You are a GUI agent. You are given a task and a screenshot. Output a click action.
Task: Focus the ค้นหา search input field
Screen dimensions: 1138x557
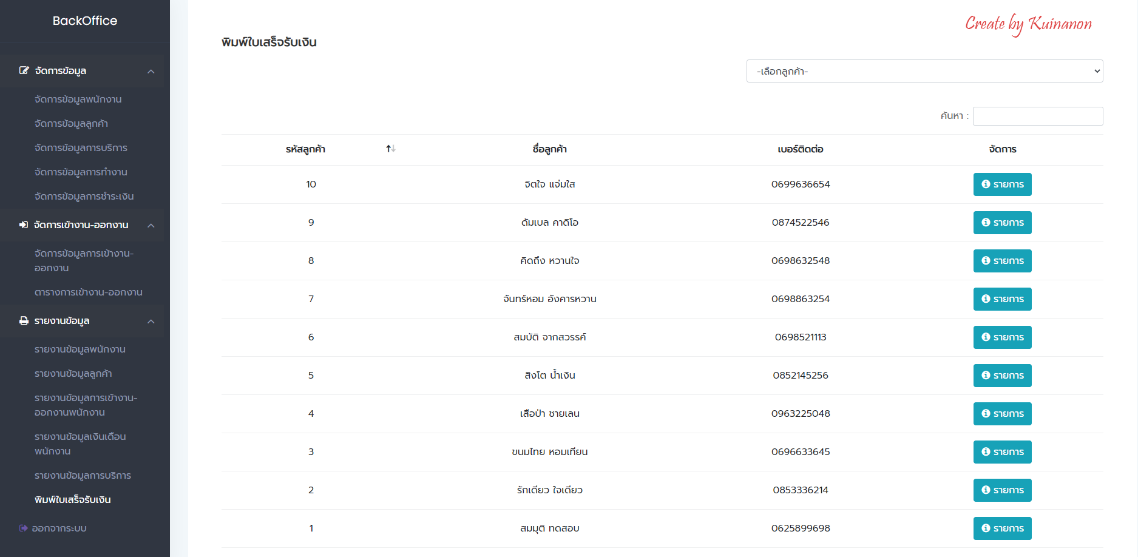(x=1037, y=116)
